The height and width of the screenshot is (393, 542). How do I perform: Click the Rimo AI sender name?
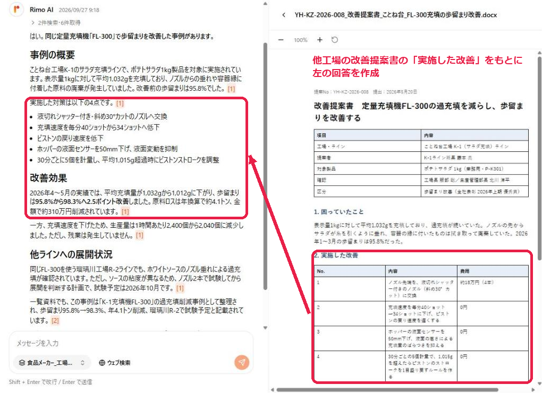[x=41, y=10]
